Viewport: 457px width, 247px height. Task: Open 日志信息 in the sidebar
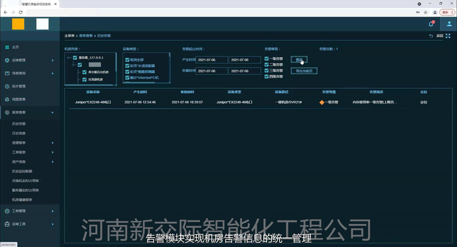click(x=19, y=133)
